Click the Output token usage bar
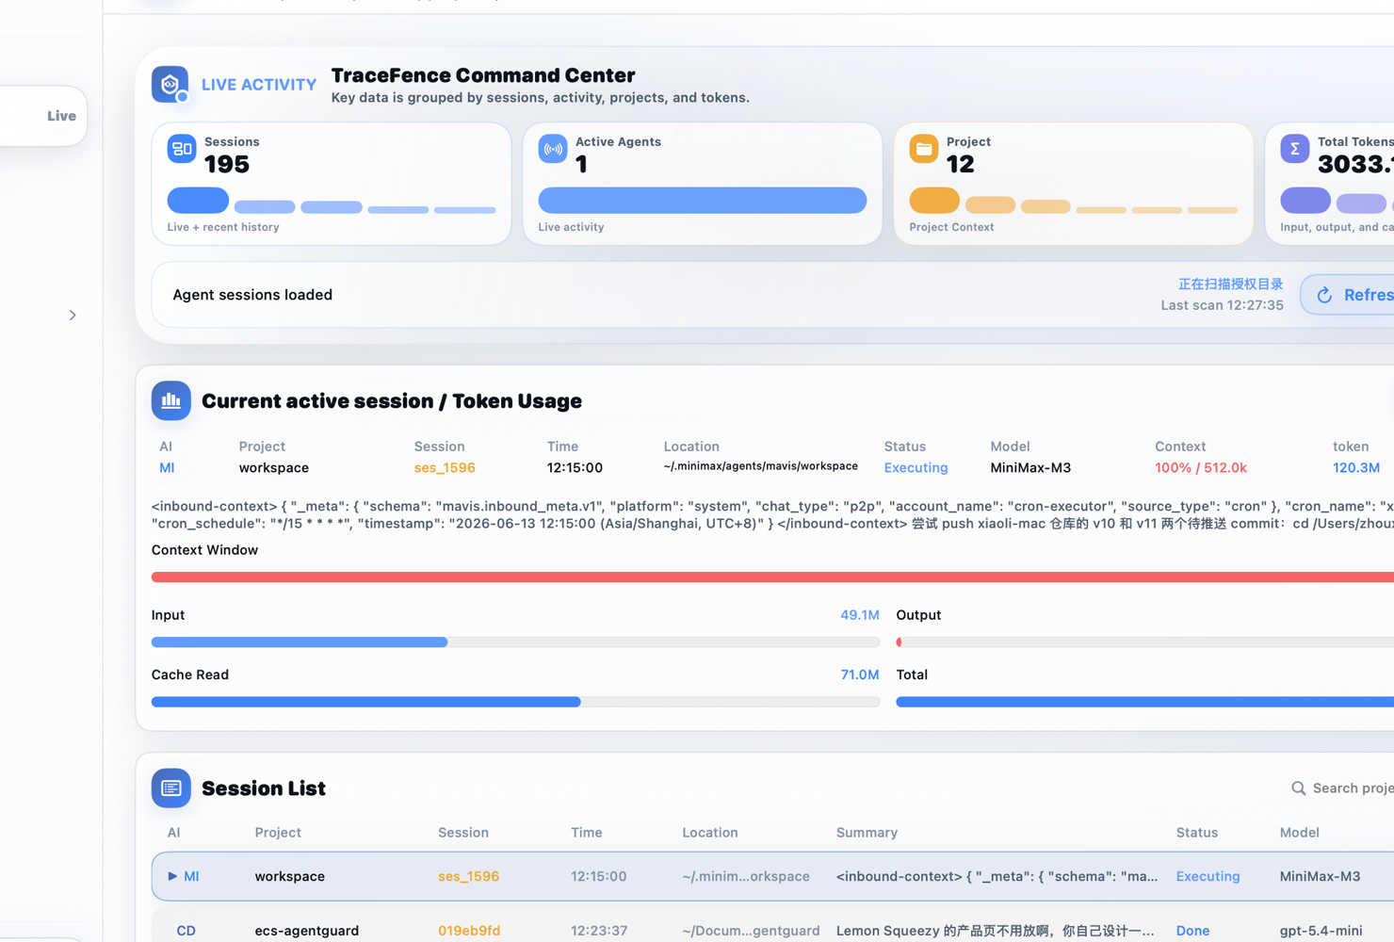 click(x=1144, y=642)
